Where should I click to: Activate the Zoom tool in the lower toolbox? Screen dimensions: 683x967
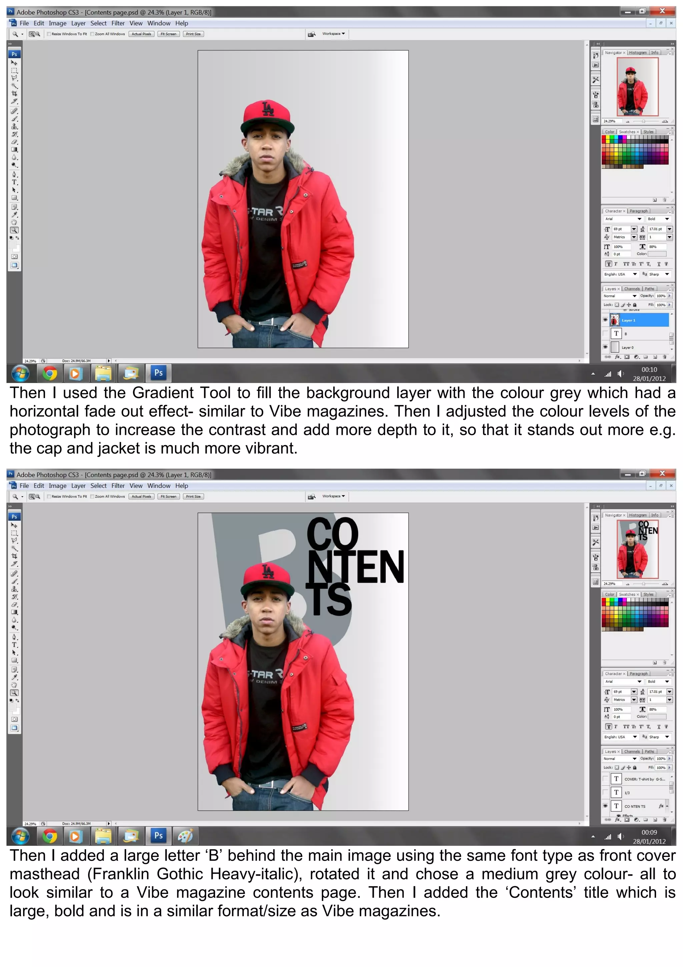coord(14,693)
